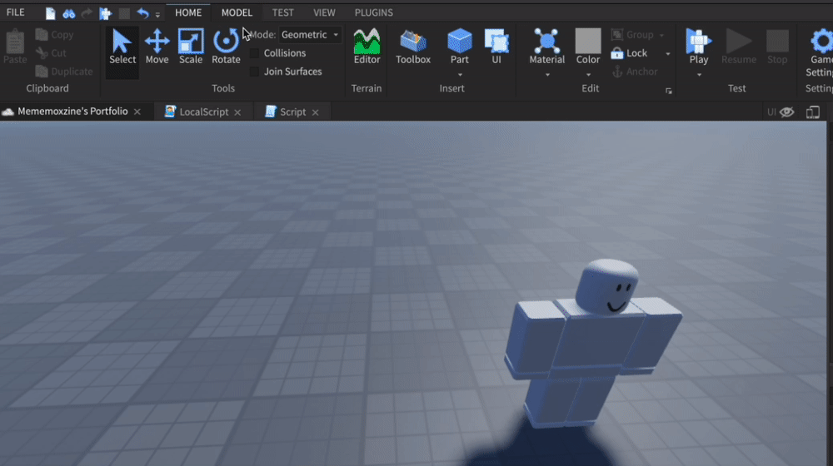
Task: Click the plugin puzzle icon in quick access bar
Action: point(105,13)
